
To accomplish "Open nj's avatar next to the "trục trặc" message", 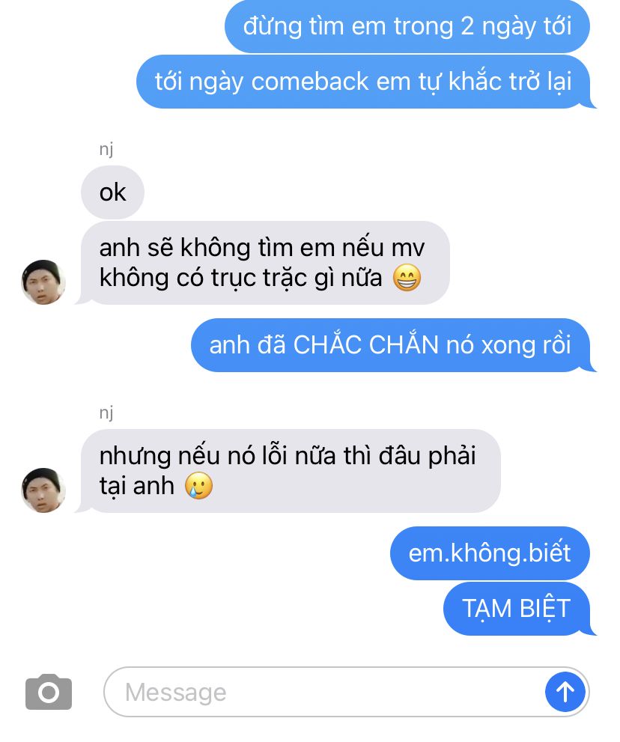I will tap(43, 282).
